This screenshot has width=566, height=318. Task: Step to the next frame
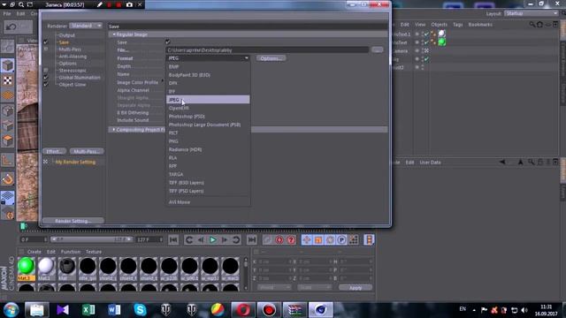225,239
